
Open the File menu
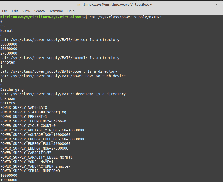coord(5,11)
